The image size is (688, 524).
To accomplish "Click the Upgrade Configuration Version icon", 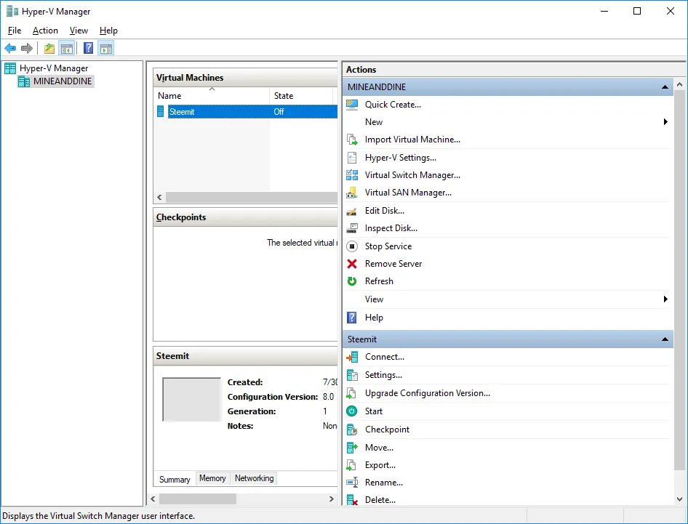I will (351, 393).
